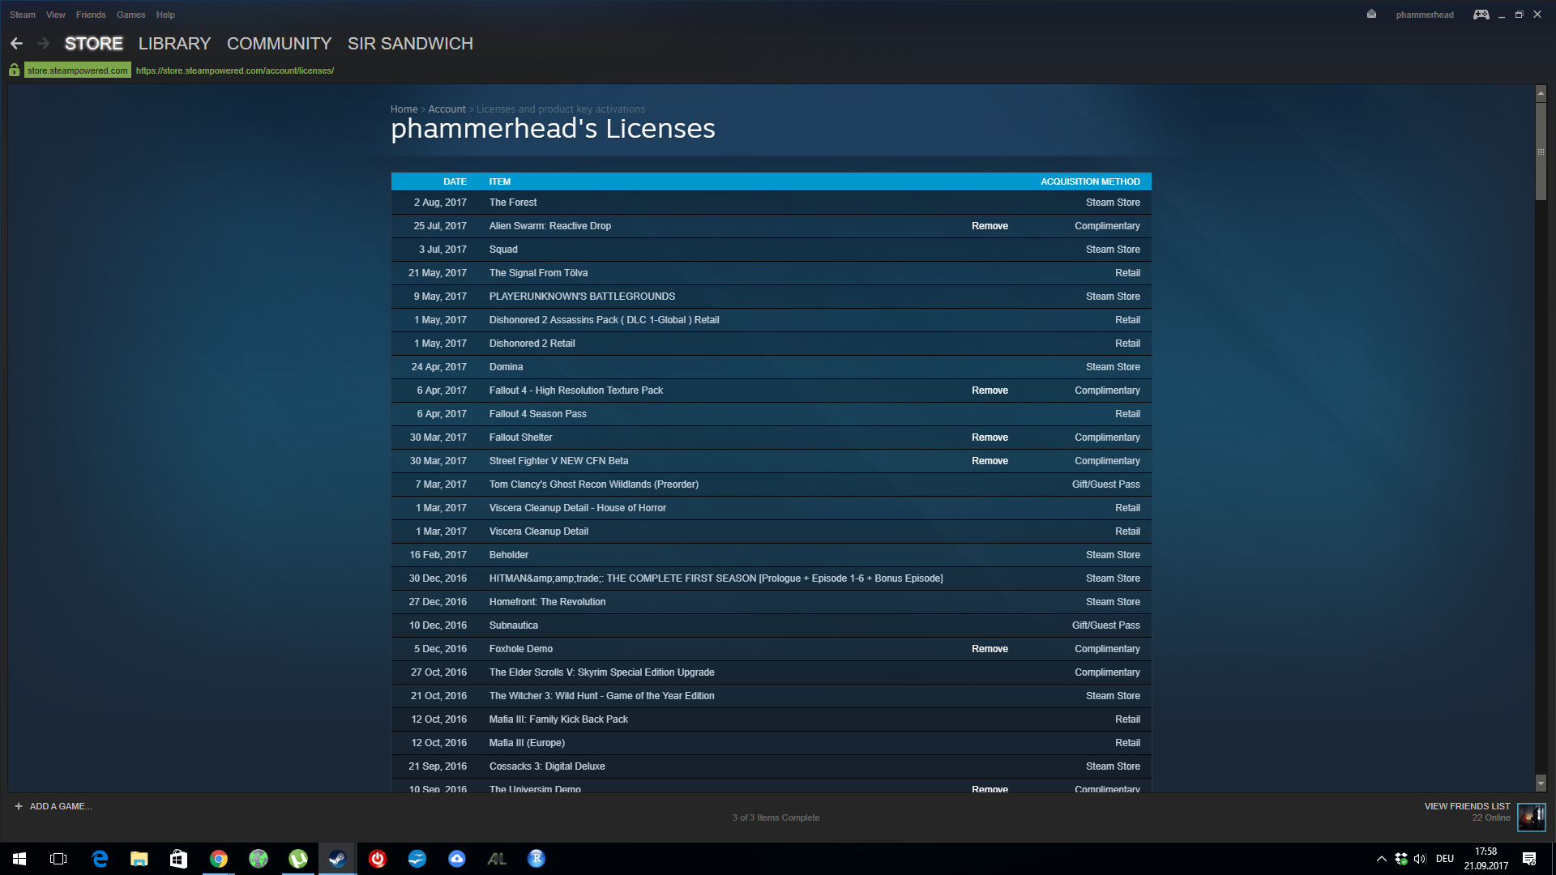The height and width of the screenshot is (875, 1556).
Task: Remove the Foxhole Demo license
Action: point(990,649)
